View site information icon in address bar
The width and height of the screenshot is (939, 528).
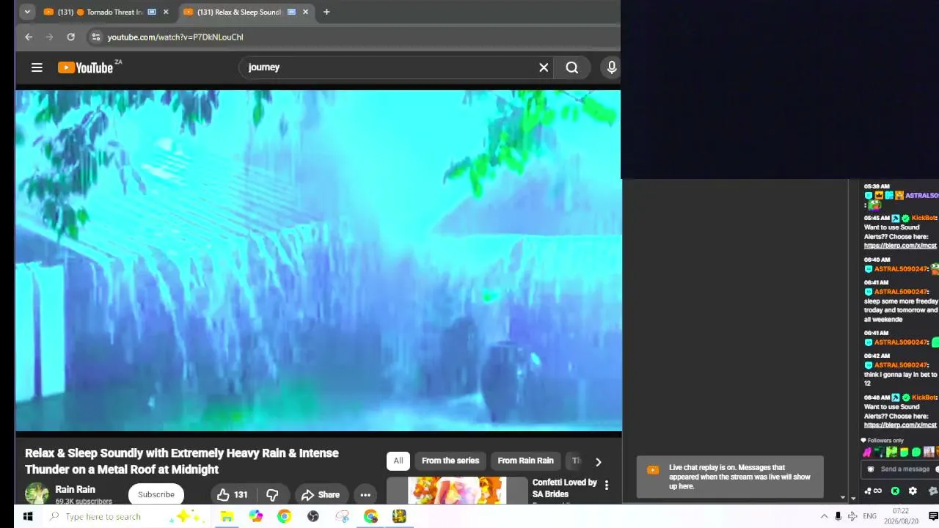pyautogui.click(x=95, y=37)
